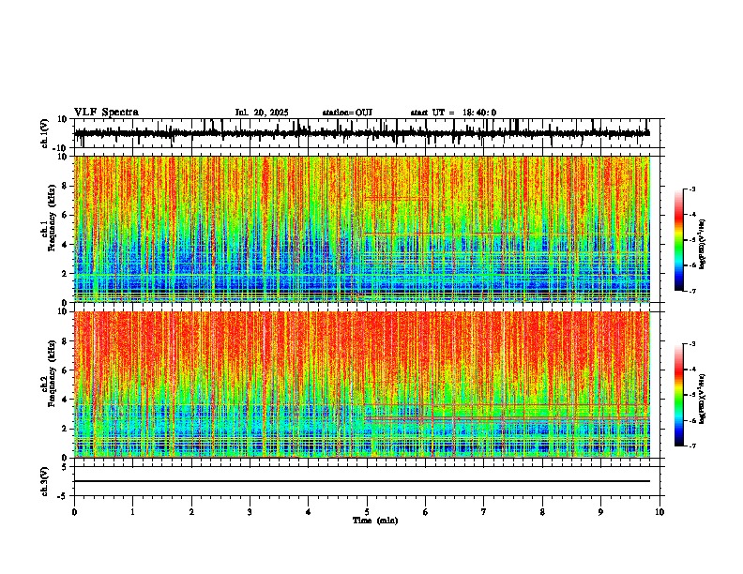Click the time axis tick label '9'
Image resolution: width=743 pixels, height=574 pixels.
(600, 512)
